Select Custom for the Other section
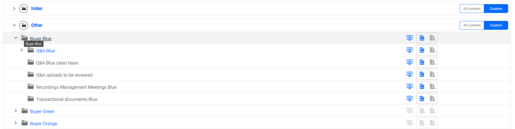 coord(496,25)
